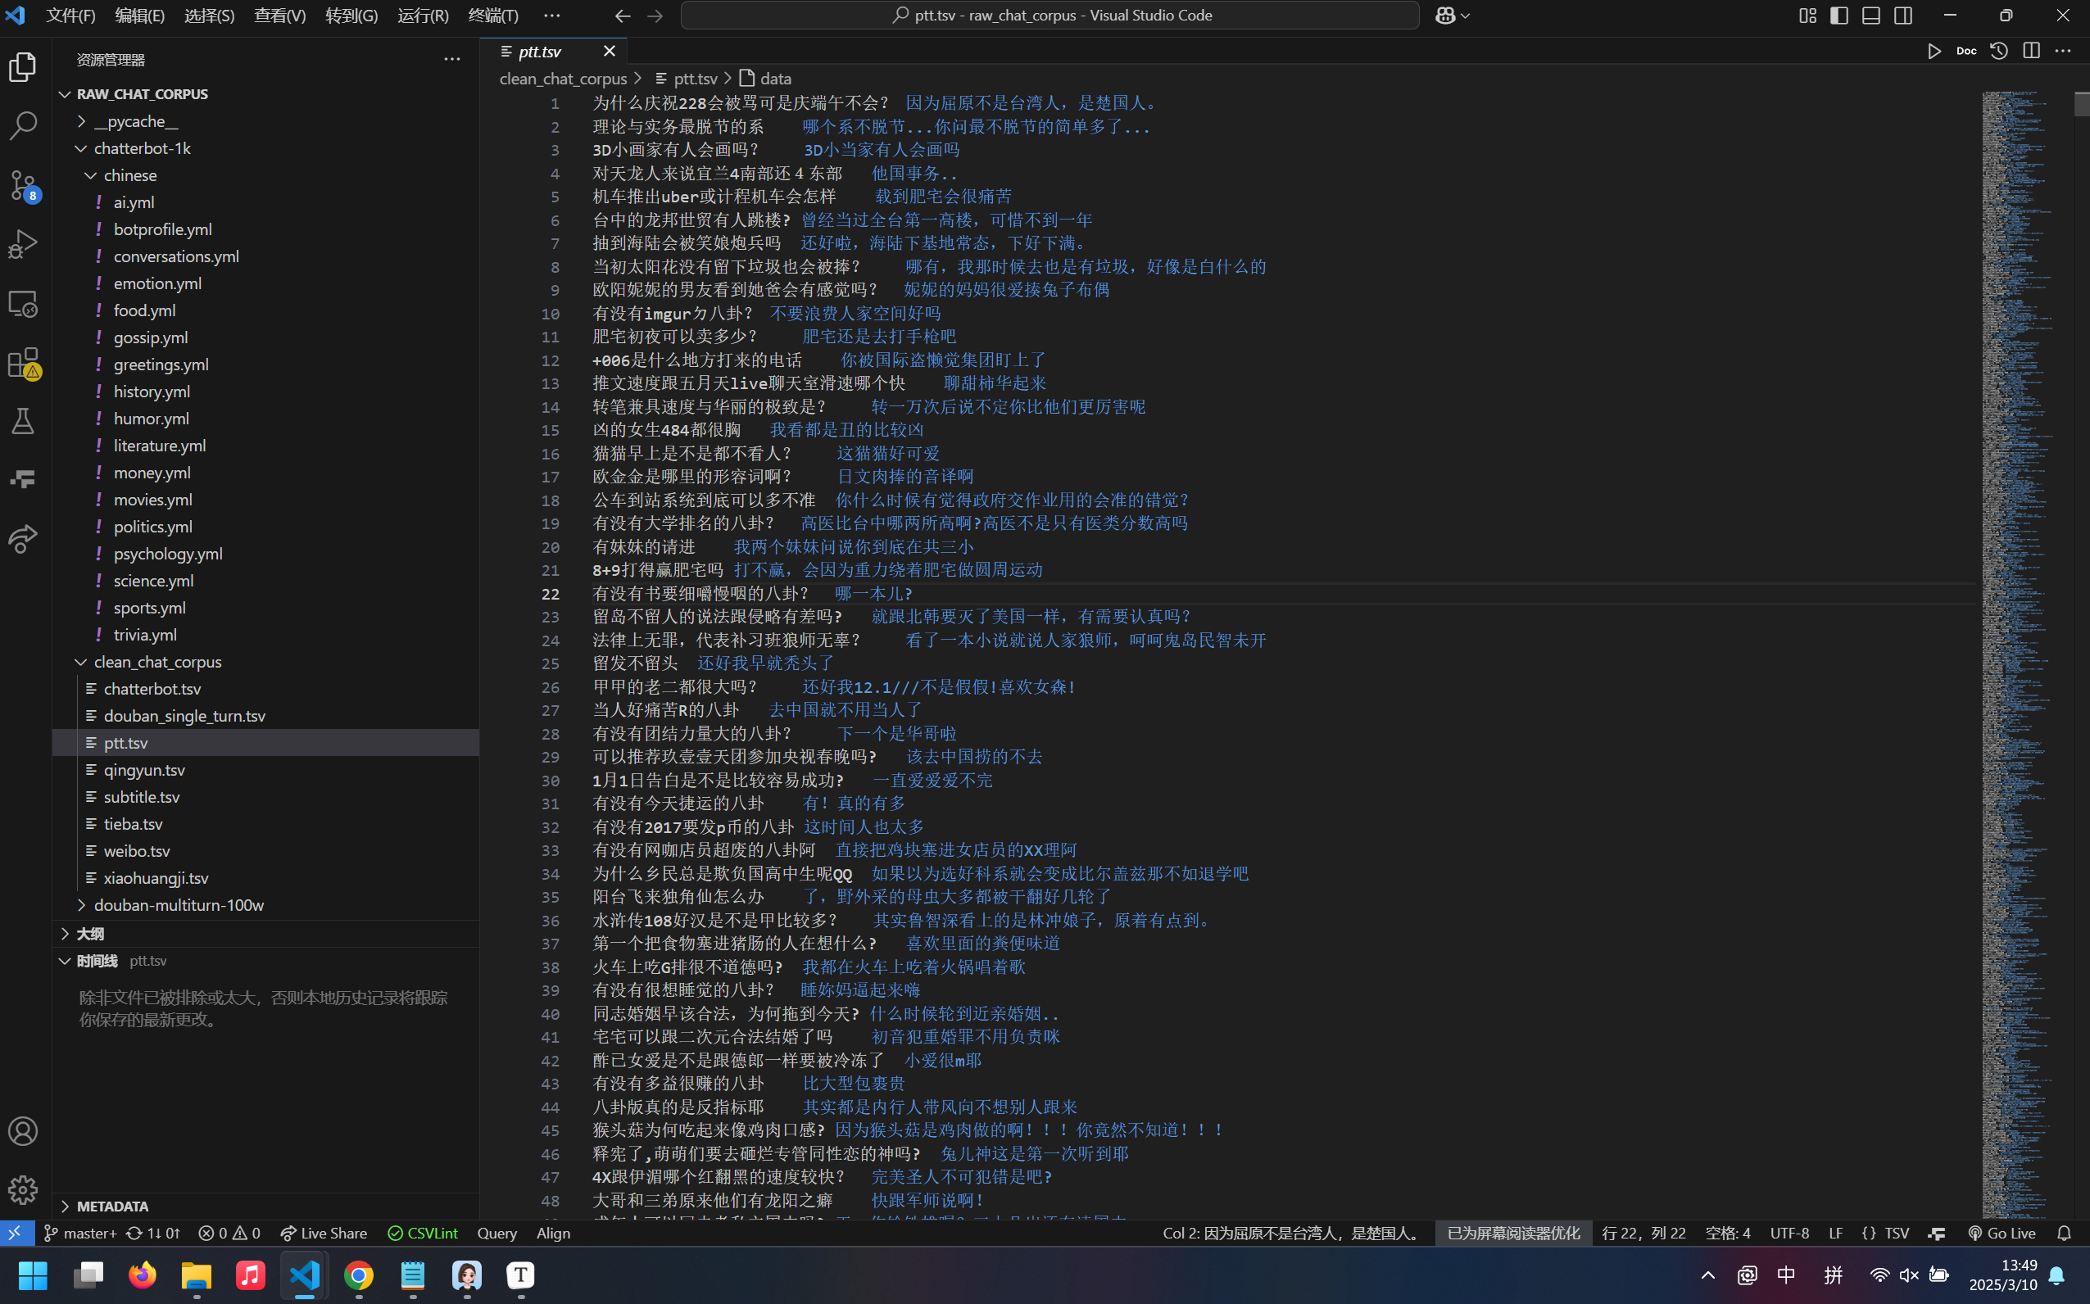This screenshot has height=1304, width=2090.
Task: Open the Live Share activity bar icon
Action: click(23, 538)
